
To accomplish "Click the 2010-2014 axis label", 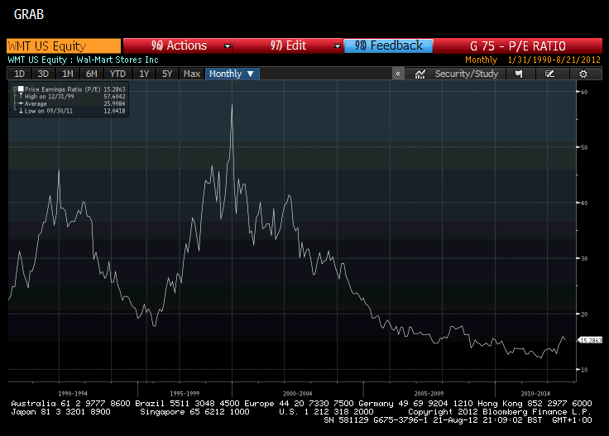I will click(535, 393).
